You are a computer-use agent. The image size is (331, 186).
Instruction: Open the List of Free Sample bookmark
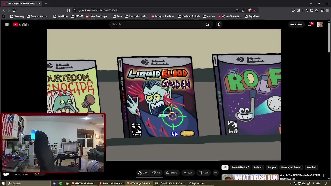[x=97, y=16]
